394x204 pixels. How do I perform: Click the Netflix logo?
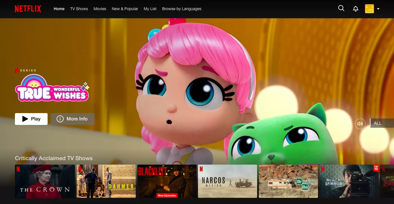[x=28, y=9]
